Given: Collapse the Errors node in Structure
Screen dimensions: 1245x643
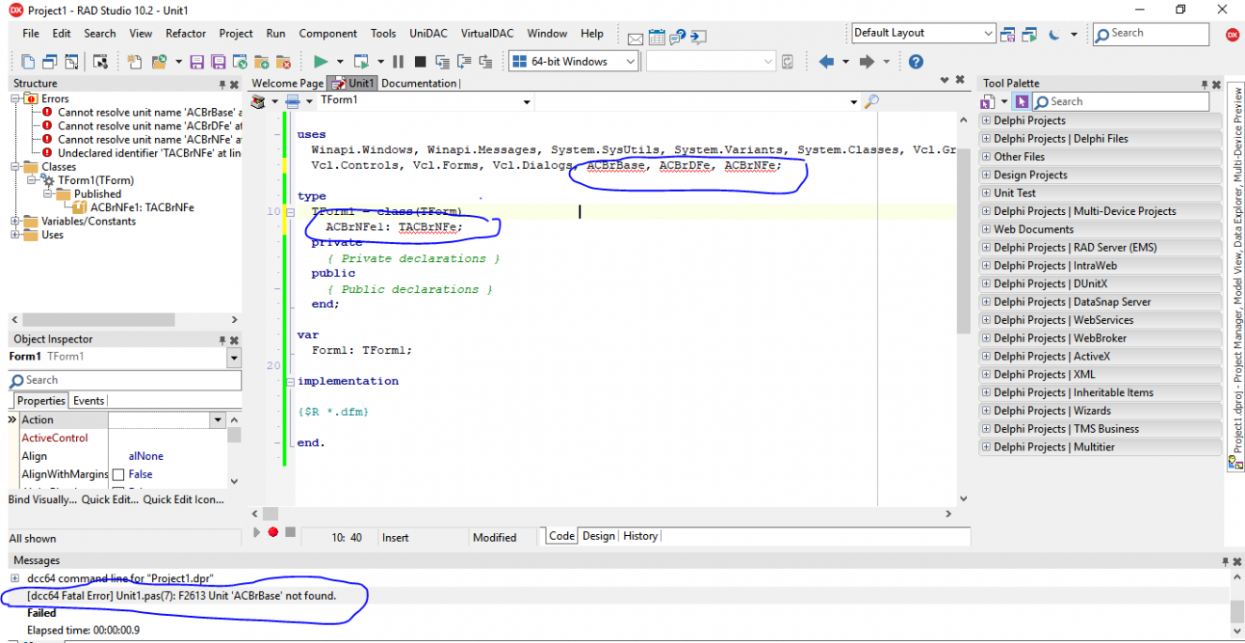Looking at the screenshot, I should pyautogui.click(x=16, y=99).
